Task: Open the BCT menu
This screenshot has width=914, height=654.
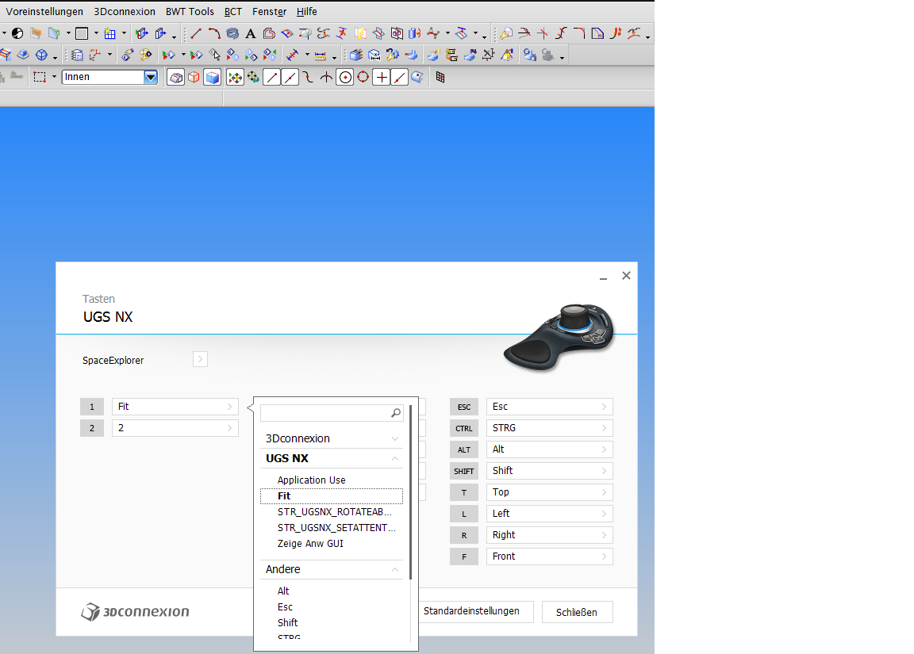Action: pos(233,12)
